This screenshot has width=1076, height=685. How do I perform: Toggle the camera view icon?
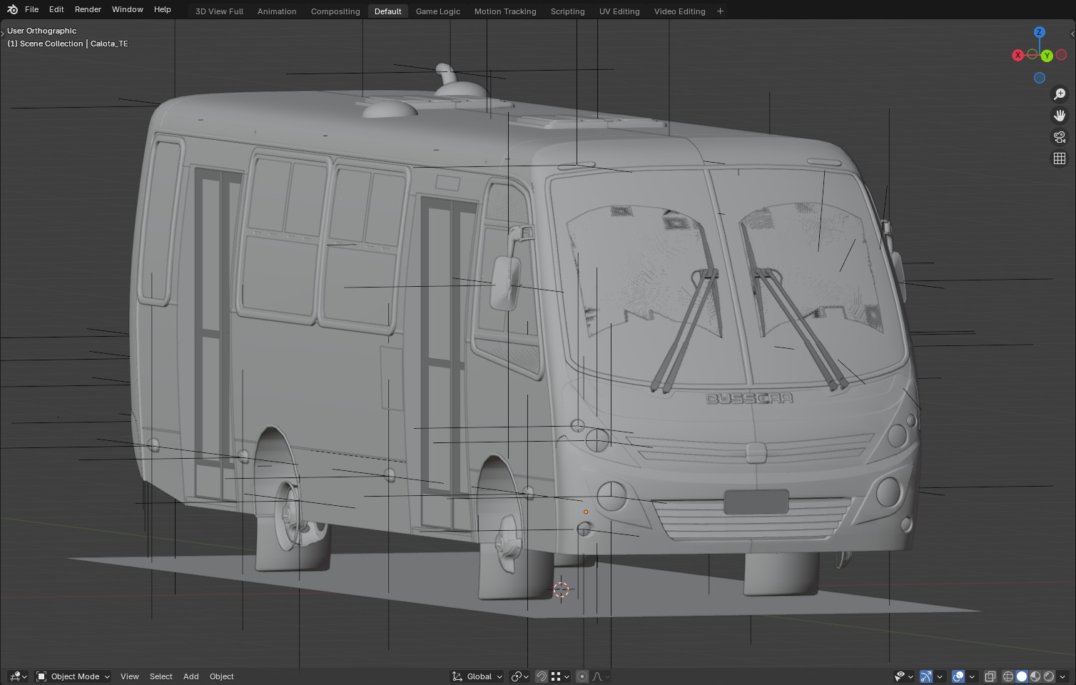click(x=1060, y=137)
